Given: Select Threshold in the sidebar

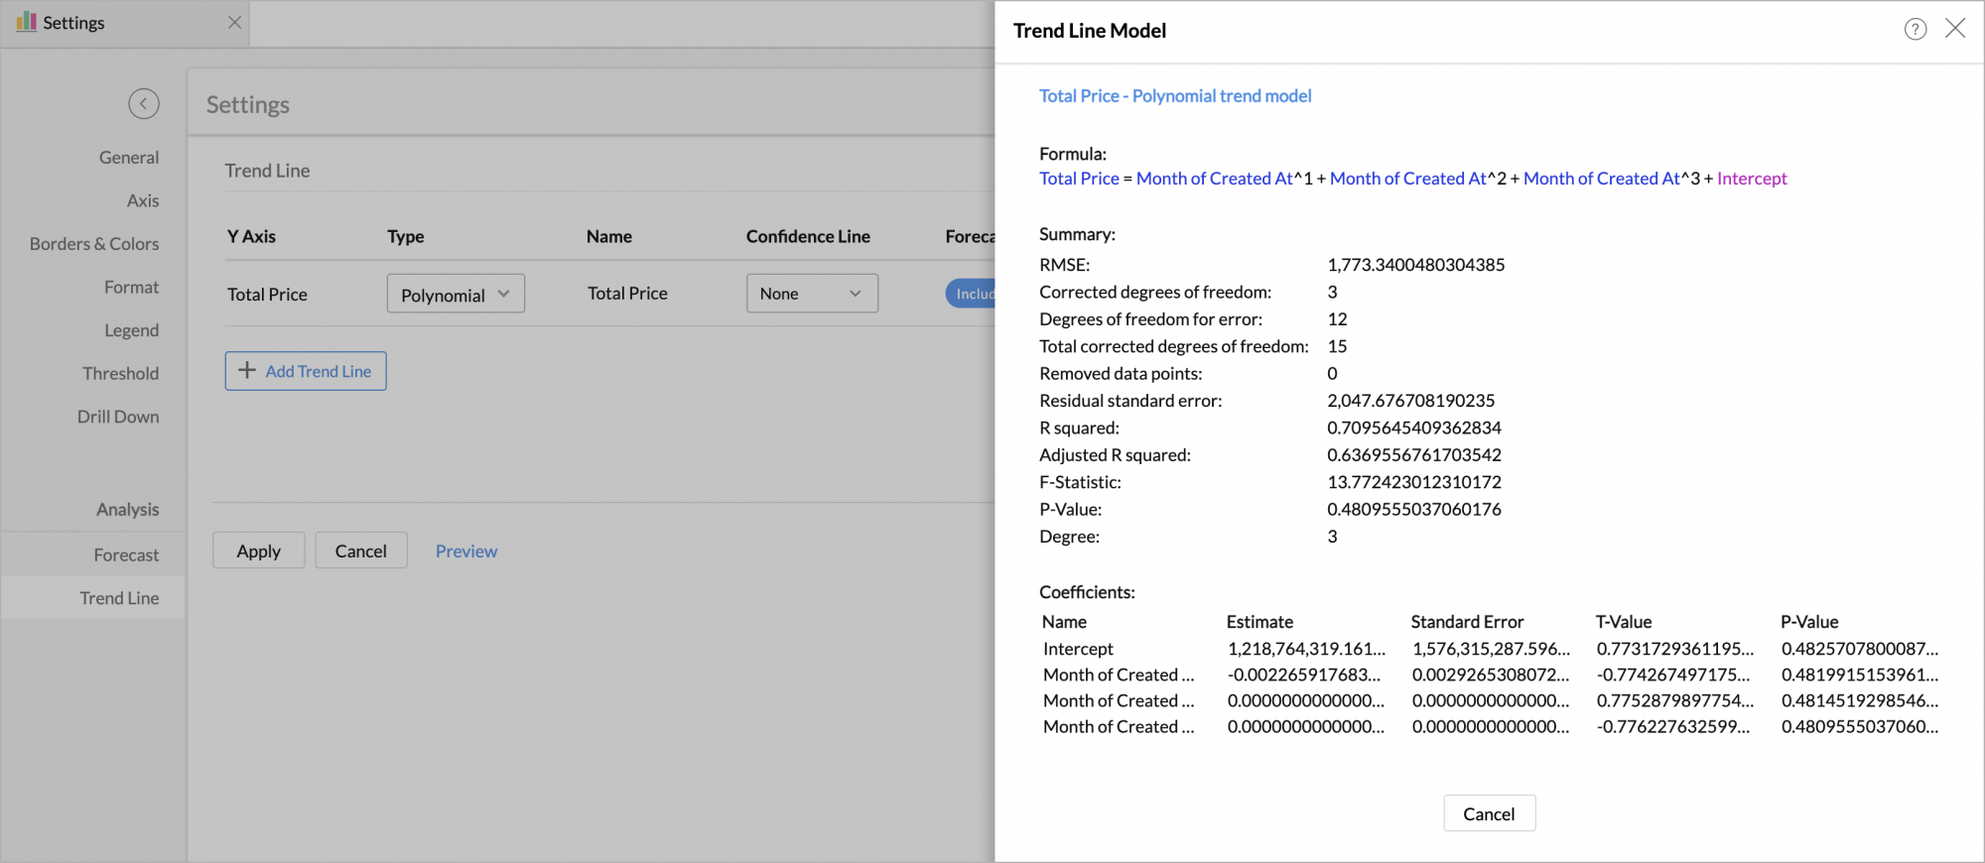Looking at the screenshot, I should pyautogui.click(x=120, y=374).
